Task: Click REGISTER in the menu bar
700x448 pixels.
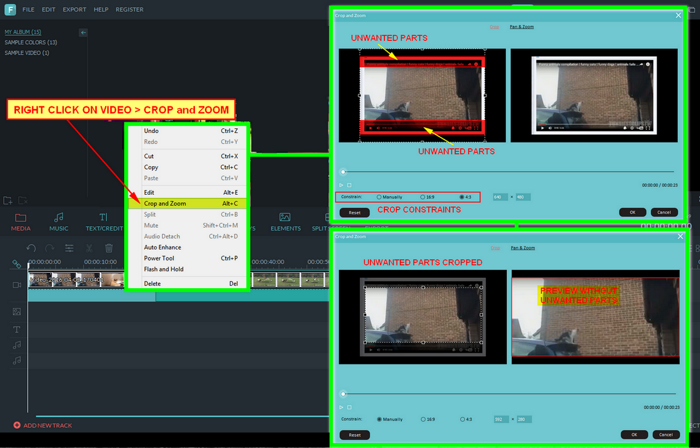Action: (x=129, y=9)
